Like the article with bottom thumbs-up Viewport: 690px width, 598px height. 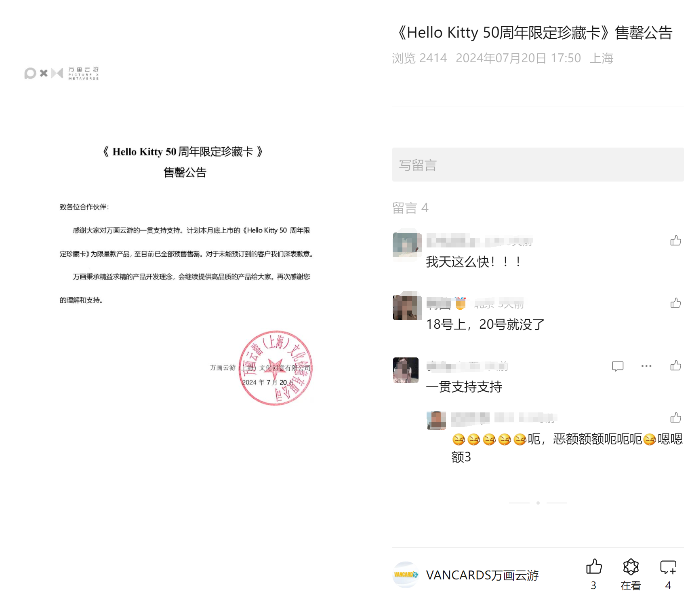point(594,567)
